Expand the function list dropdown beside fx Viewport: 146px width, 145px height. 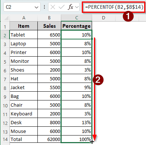pyautogui.click(x=77, y=7)
